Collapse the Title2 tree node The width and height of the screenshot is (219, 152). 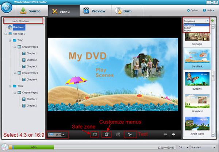click(x=10, y=86)
